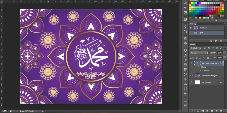
Task: Switch to the Color tab
Action: click(202, 1)
